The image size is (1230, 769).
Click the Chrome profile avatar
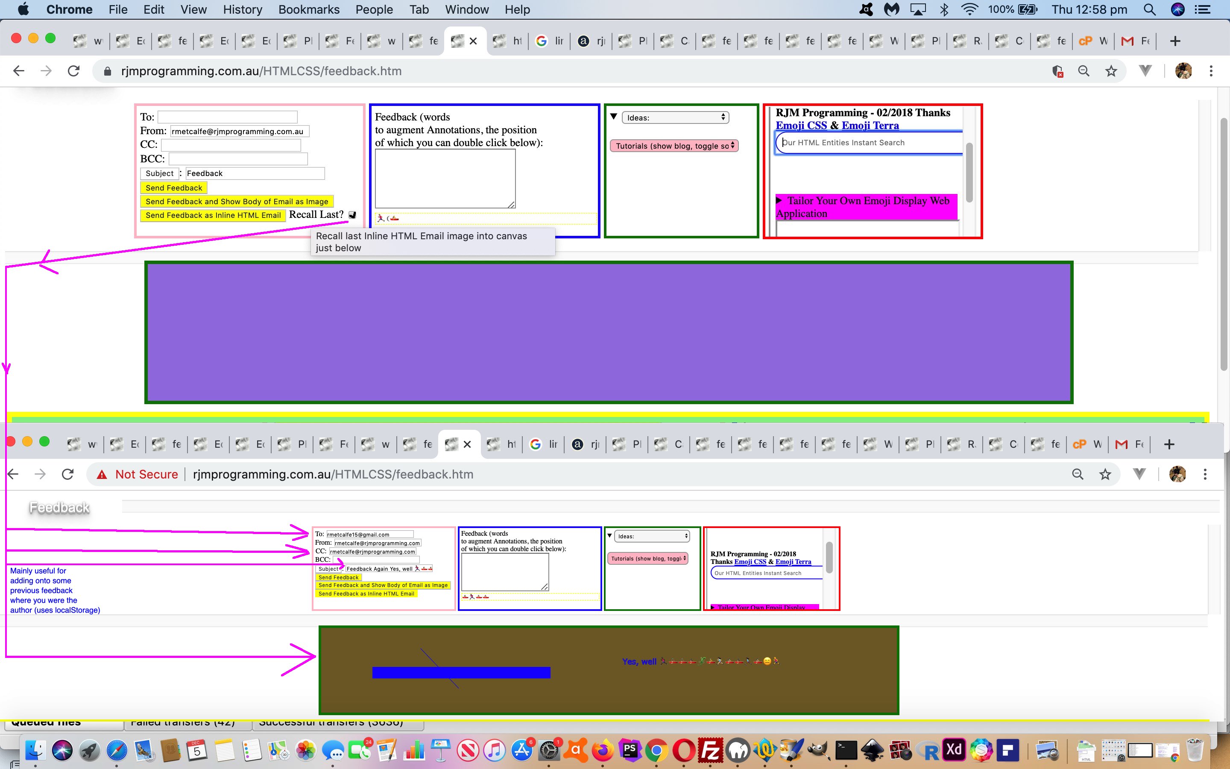click(1183, 70)
